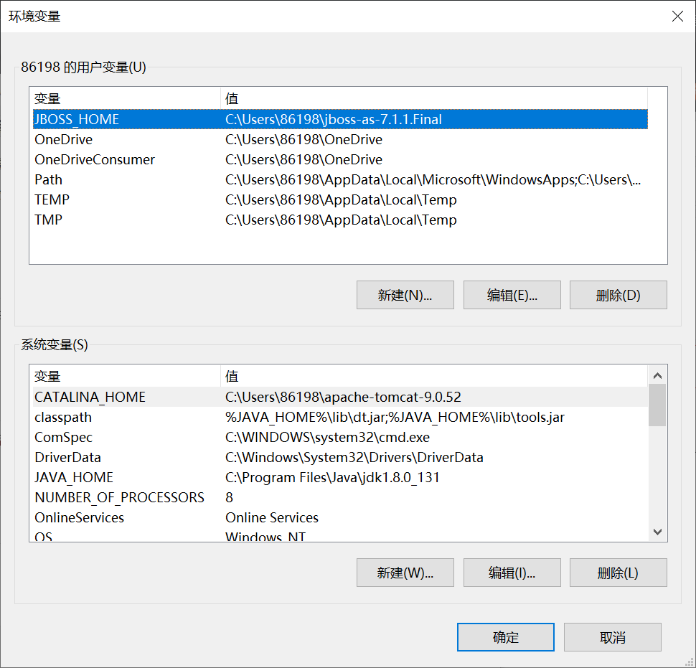Screen dimensions: 696x668
Task: Select the JAVA_HOME system variable
Action: 340,477
